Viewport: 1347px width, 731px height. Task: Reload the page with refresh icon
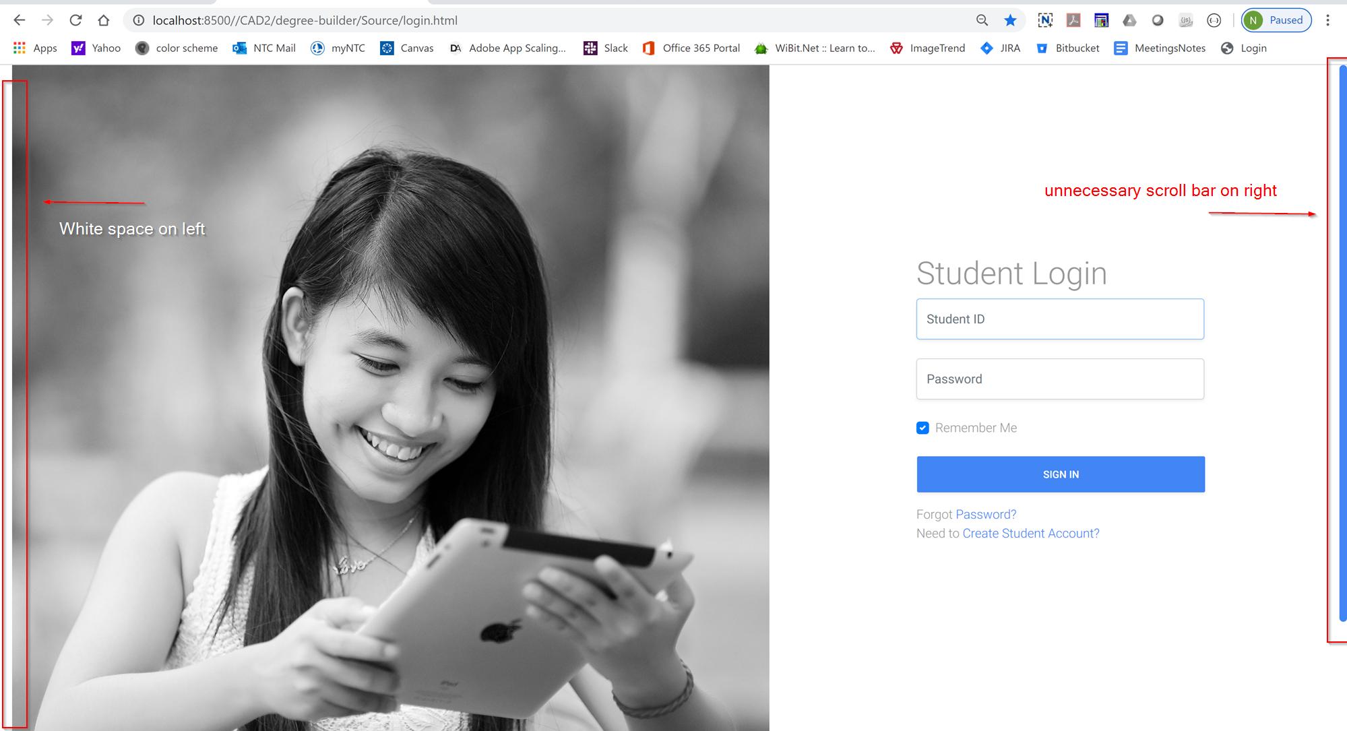(75, 20)
